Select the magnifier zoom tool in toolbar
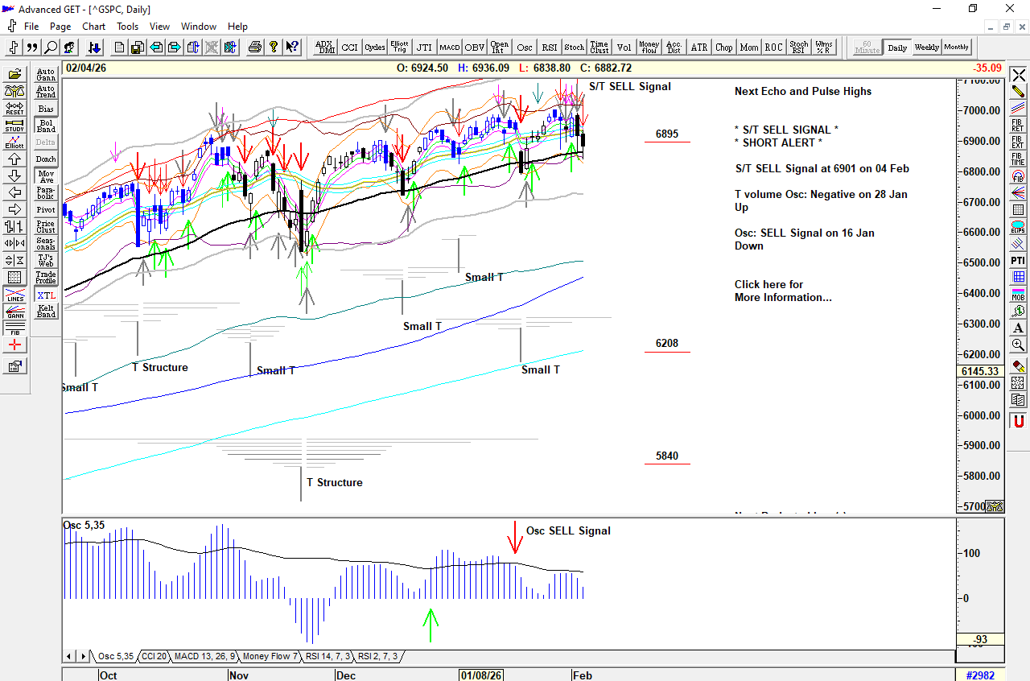The image size is (1030, 681). click(x=51, y=47)
